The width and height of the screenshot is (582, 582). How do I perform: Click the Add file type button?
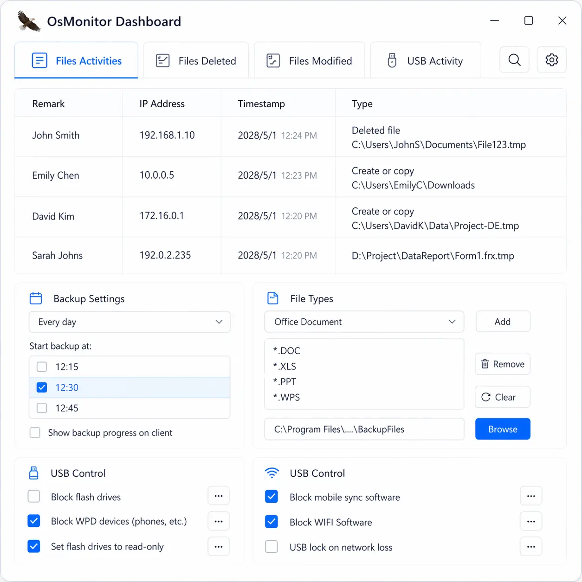503,322
